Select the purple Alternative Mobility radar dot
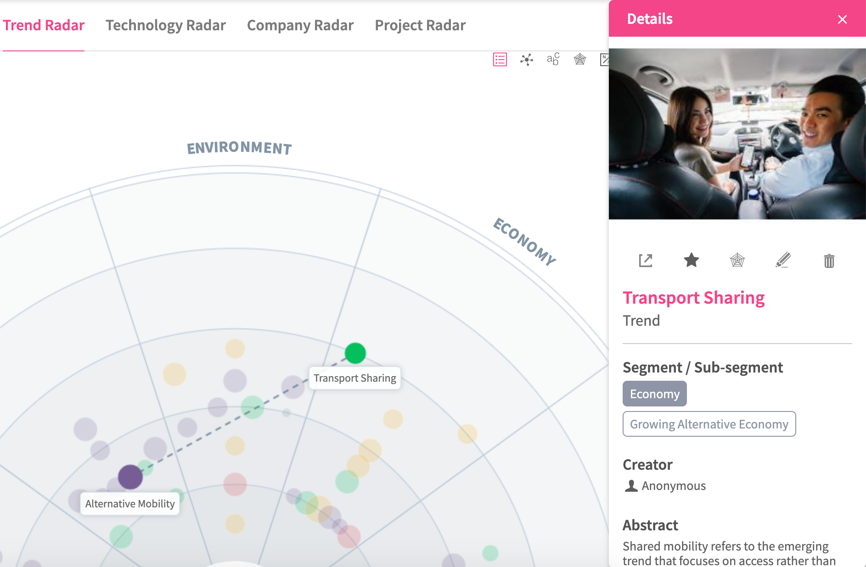 coord(130,477)
